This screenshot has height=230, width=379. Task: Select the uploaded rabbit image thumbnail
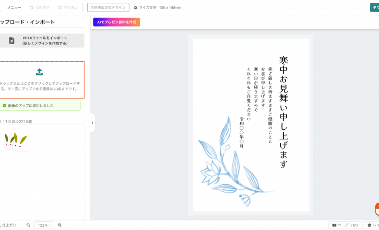click(18, 141)
